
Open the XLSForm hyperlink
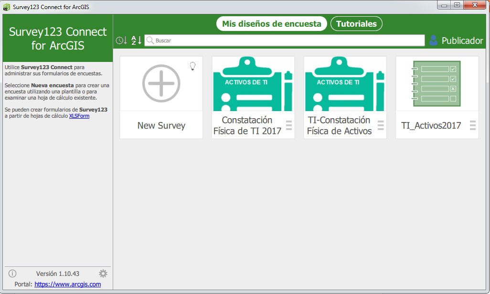(79, 115)
